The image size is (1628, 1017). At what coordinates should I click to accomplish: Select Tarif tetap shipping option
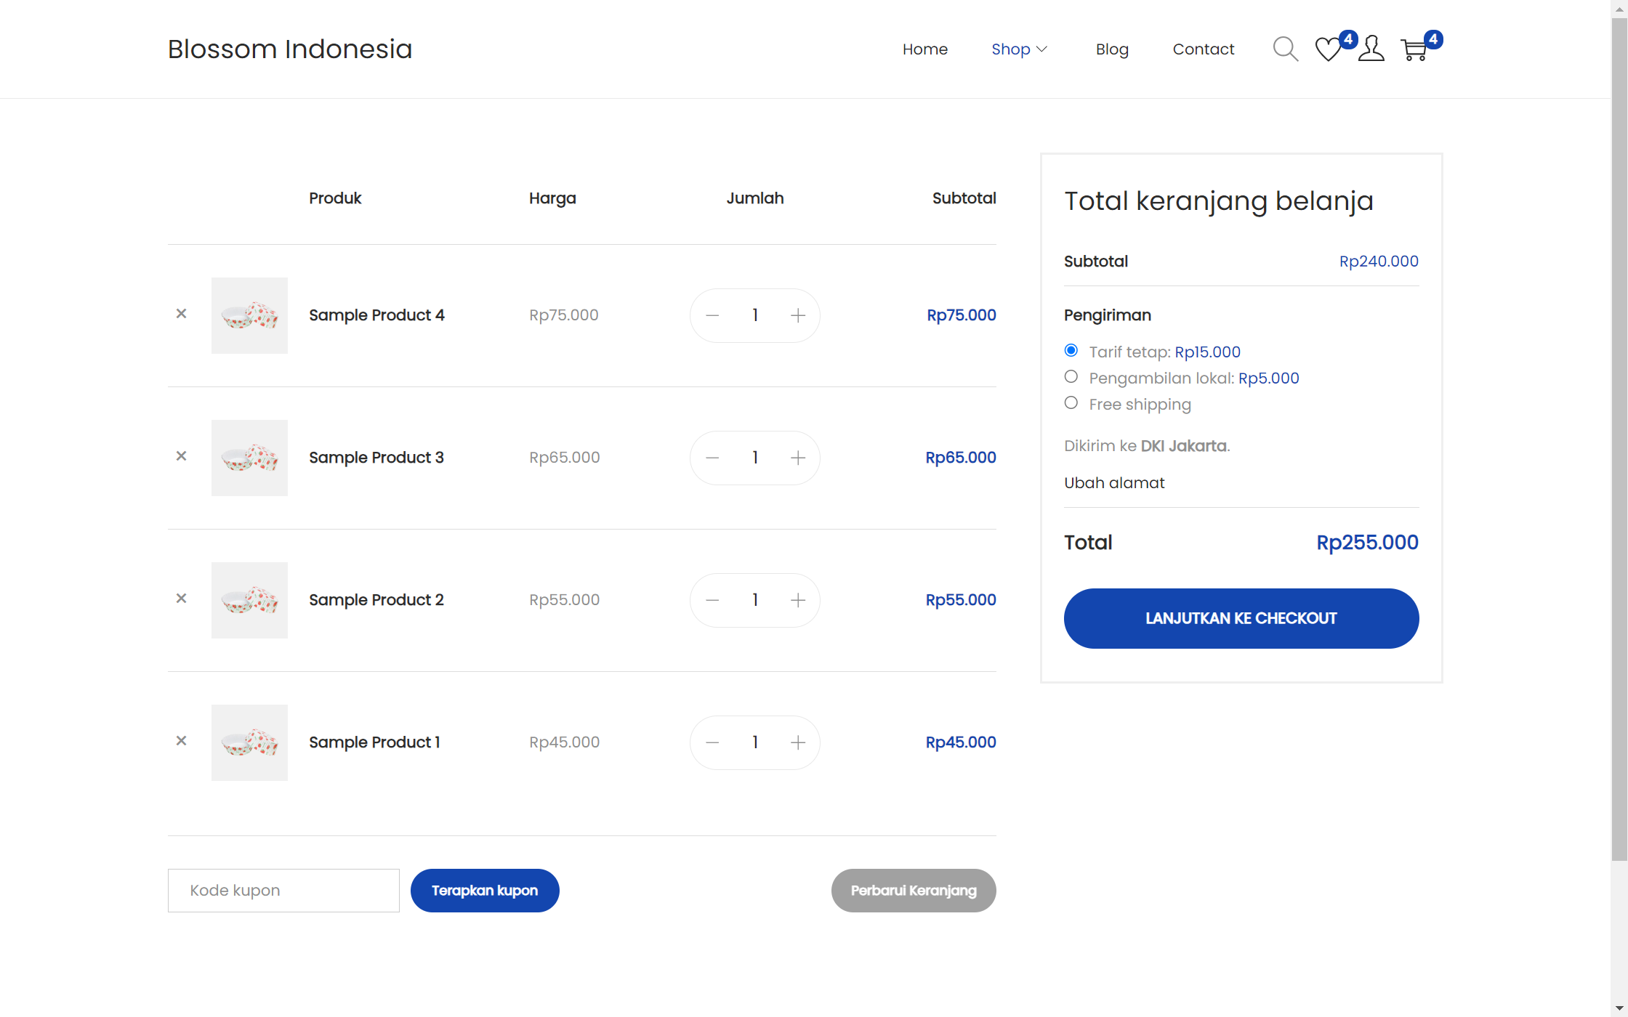point(1071,351)
